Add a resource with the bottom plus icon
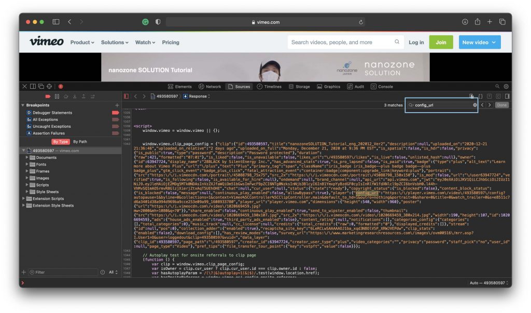Viewport: 531px width, 313px height. pos(24,273)
